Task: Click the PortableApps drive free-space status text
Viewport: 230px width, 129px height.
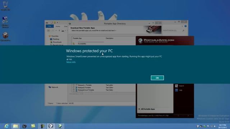Action: coord(153,116)
